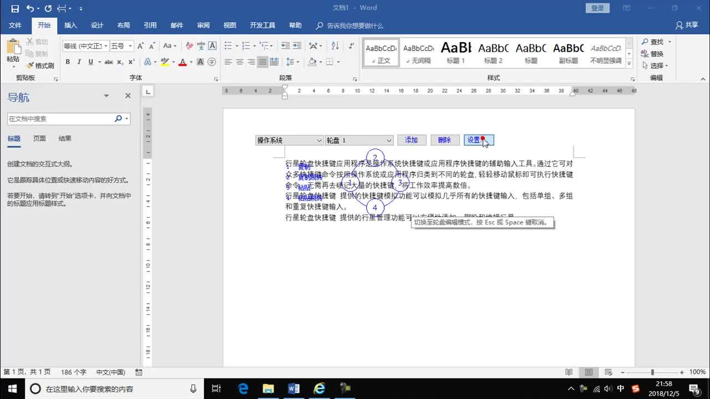710x399 pixels.
Task: Expand the styles gallery
Action: 630,64
